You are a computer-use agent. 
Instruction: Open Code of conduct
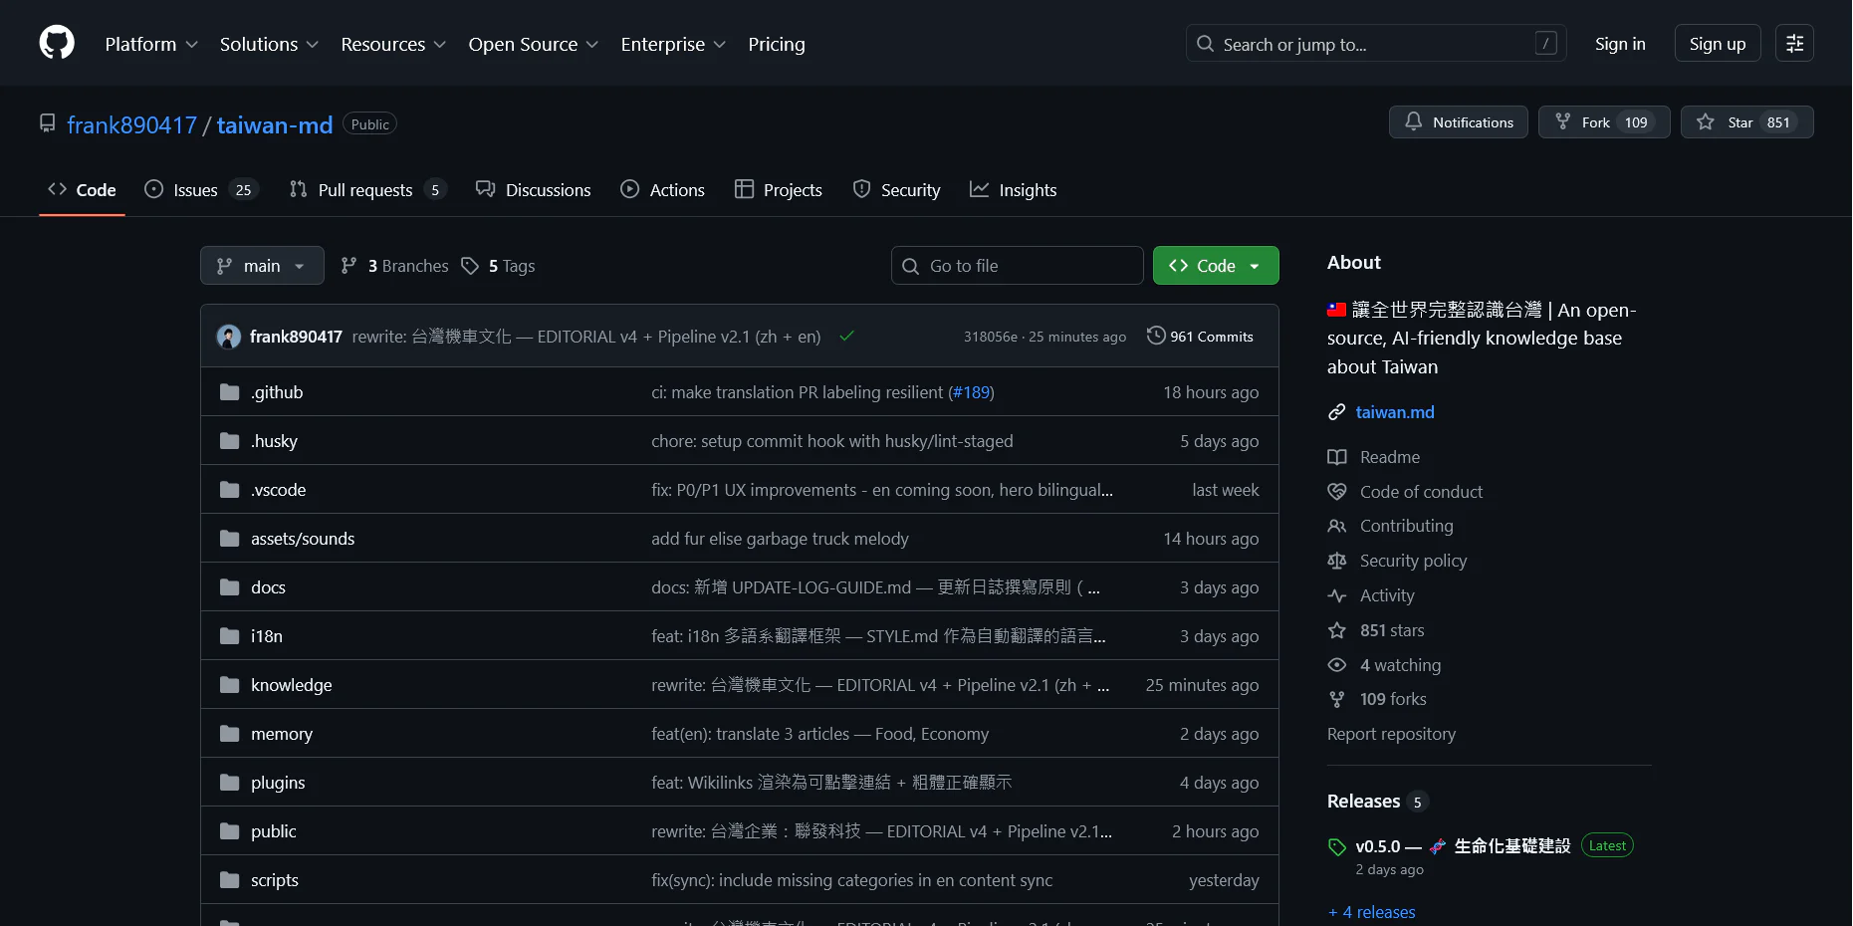(x=1421, y=492)
